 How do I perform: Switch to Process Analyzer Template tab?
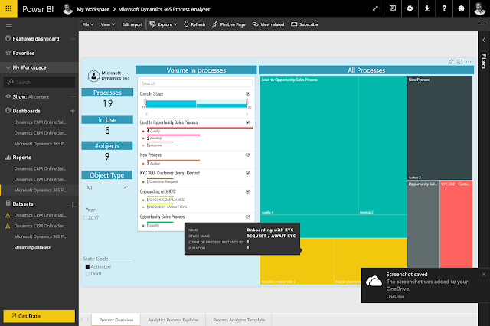tap(239, 320)
